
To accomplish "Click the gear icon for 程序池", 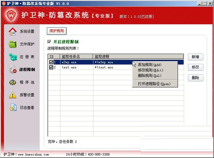I will click(x=12, y=82).
